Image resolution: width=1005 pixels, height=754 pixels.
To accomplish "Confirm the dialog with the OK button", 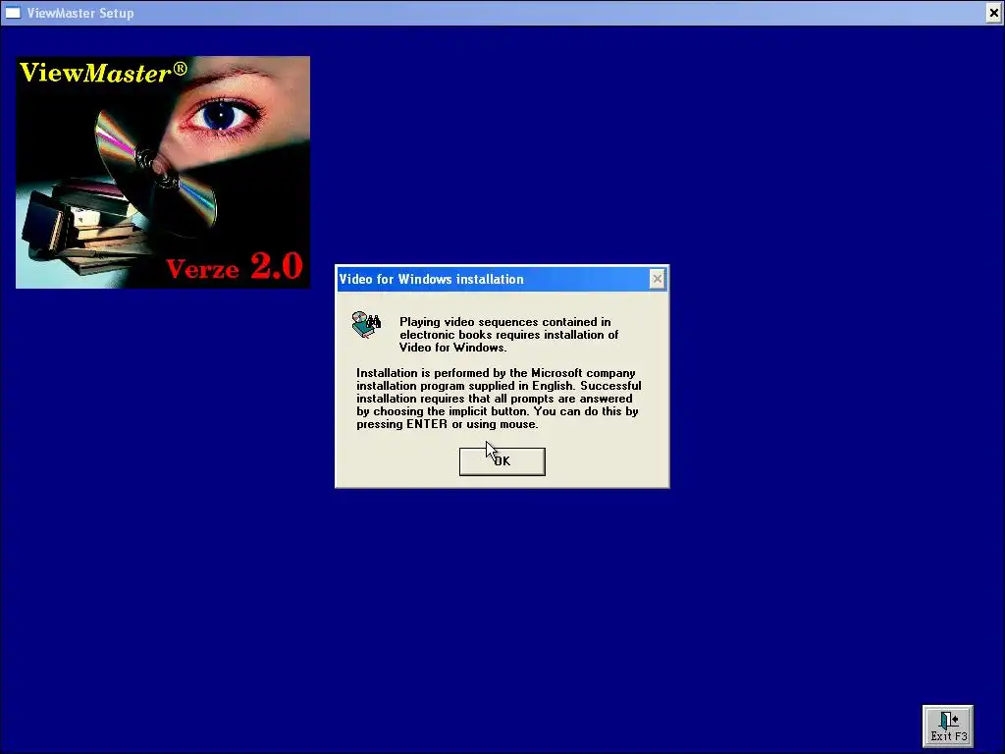I will click(502, 461).
